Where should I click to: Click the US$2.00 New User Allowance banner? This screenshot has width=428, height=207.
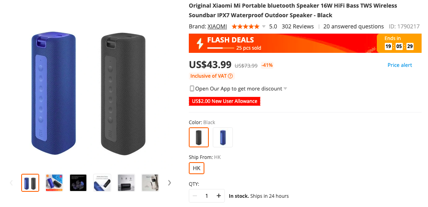pyautogui.click(x=224, y=101)
